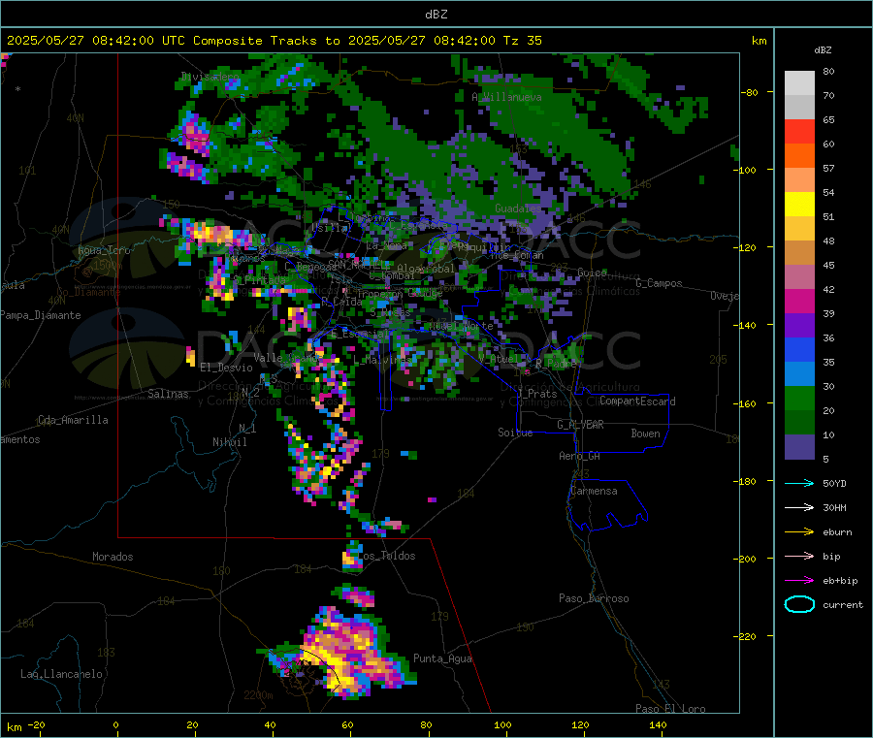Click the 100 km x-axis tick label
This screenshot has width=873, height=738.
502,724
